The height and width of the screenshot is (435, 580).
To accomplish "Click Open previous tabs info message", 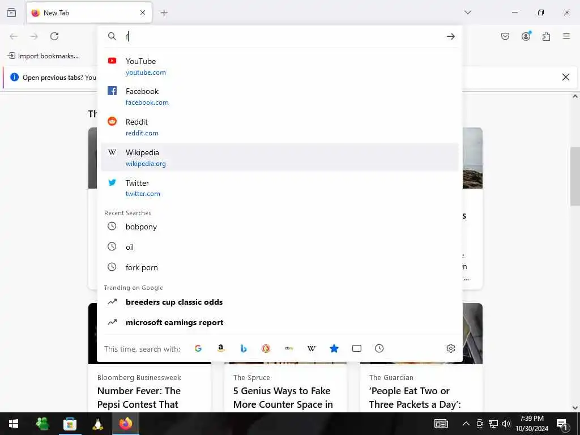I will pyautogui.click(x=59, y=77).
